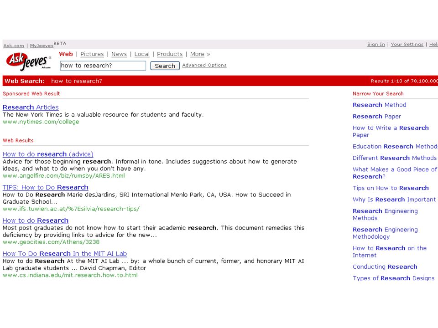Open result How to do research (advice)
This screenshot has width=438, height=328.
pos(48,154)
